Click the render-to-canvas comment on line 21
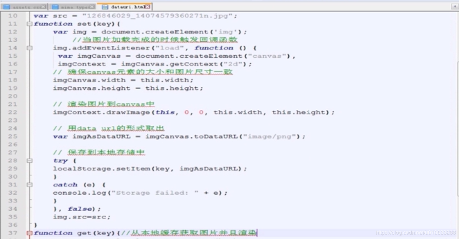 tap(104, 104)
